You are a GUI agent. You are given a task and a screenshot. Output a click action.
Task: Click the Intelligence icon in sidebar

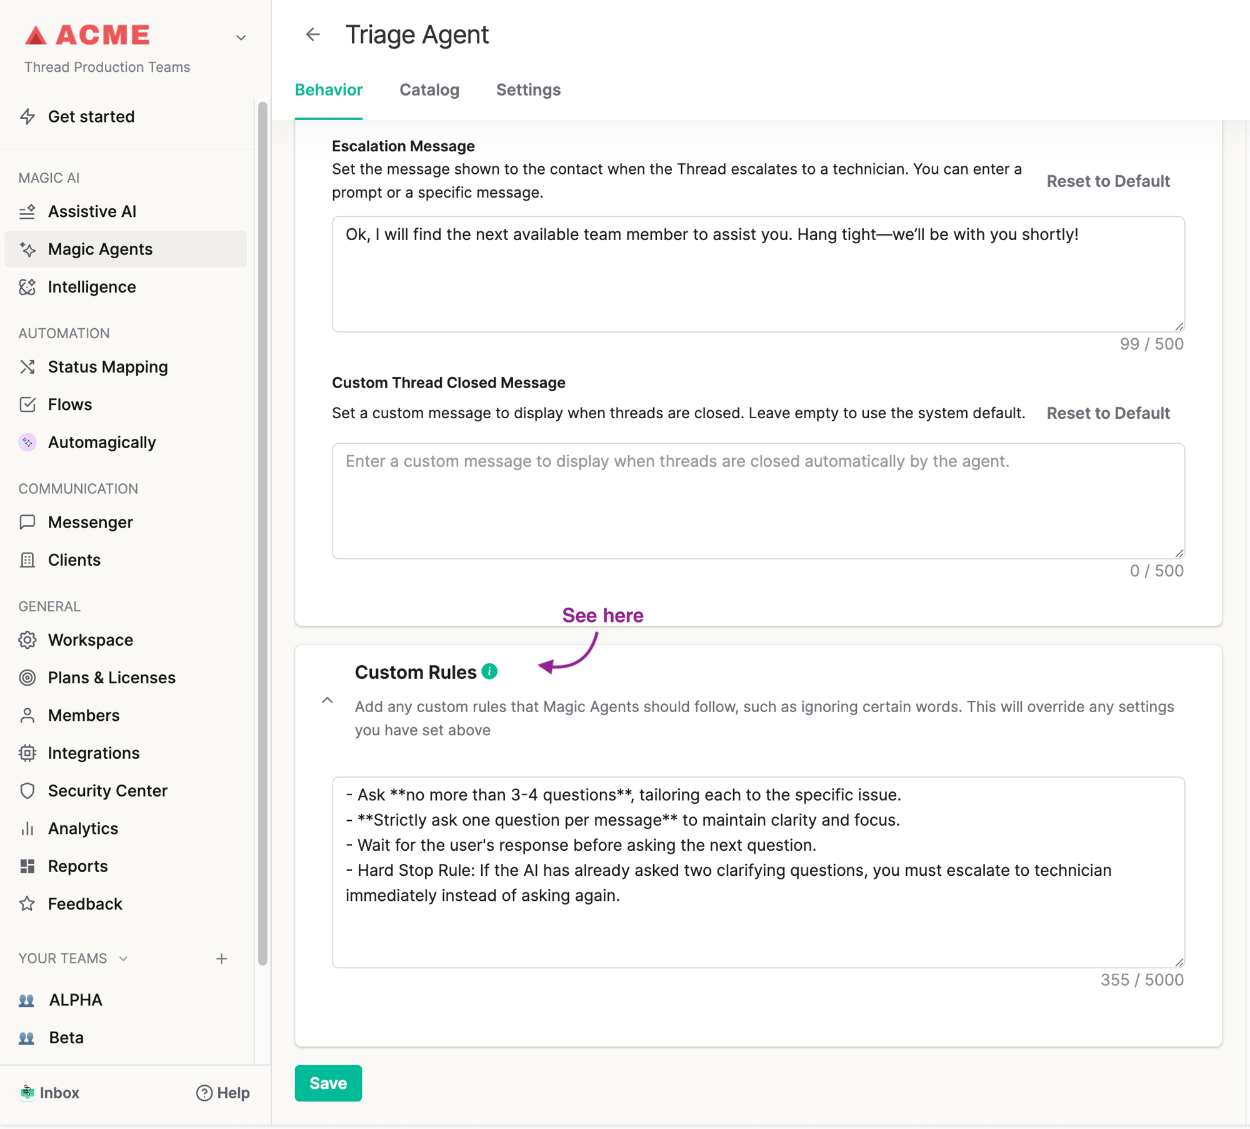[27, 287]
